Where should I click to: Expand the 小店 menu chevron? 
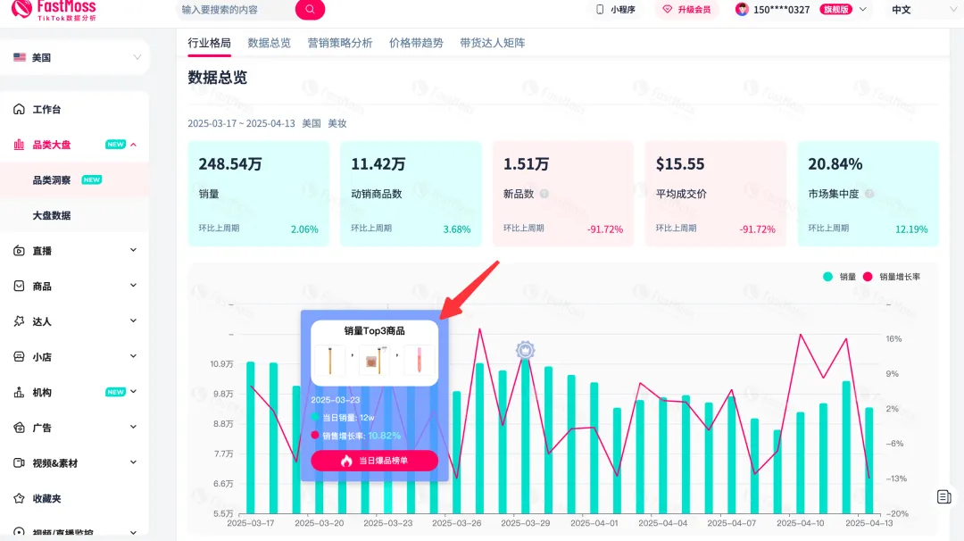(x=133, y=356)
